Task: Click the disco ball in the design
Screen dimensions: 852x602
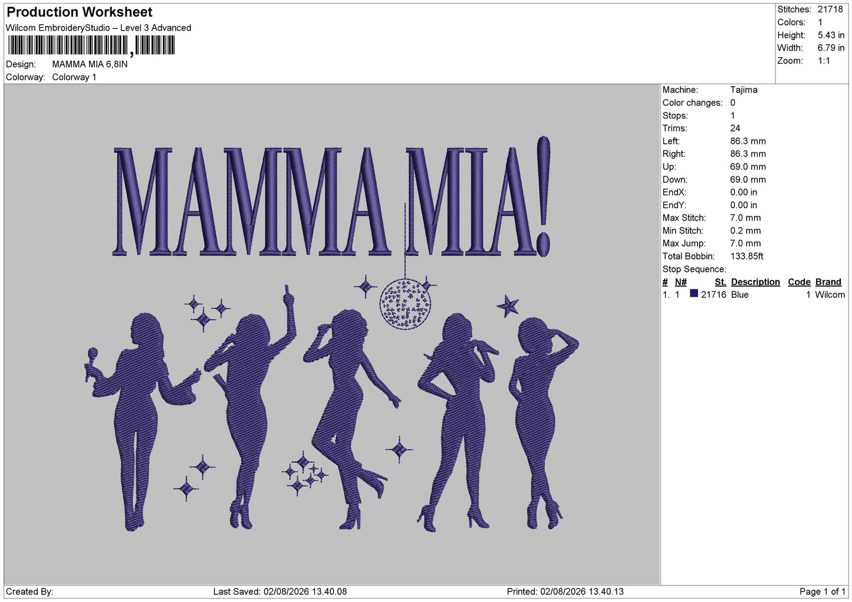Action: click(405, 304)
